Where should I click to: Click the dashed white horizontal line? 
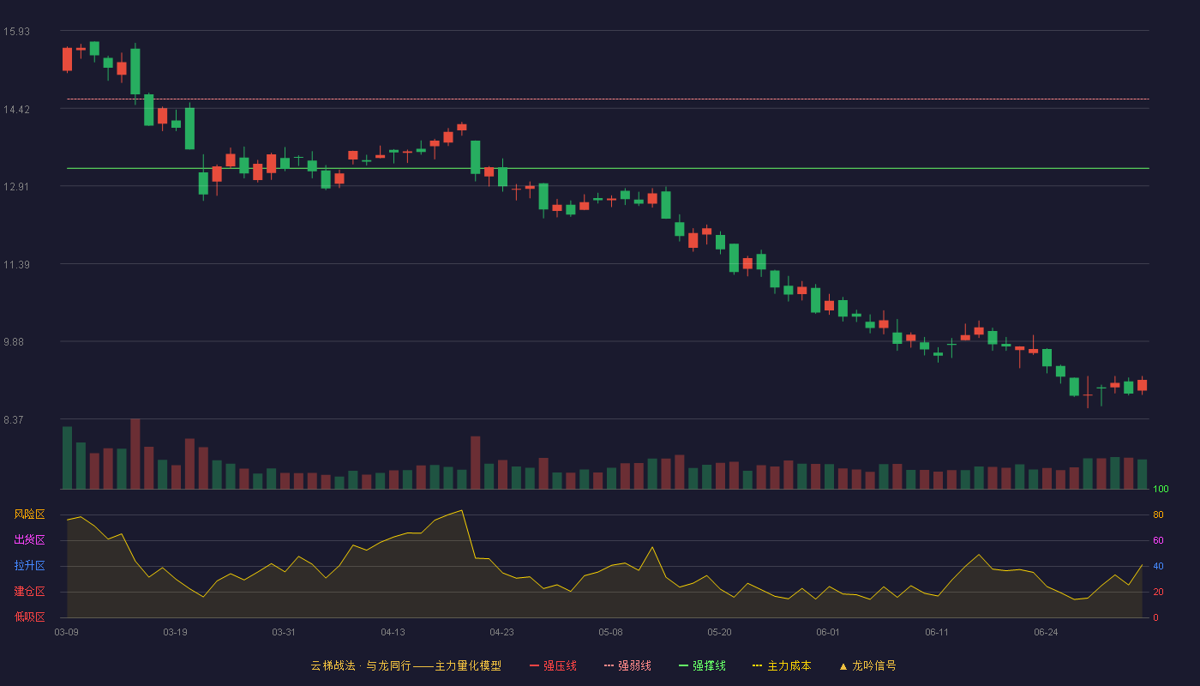[x=608, y=99]
